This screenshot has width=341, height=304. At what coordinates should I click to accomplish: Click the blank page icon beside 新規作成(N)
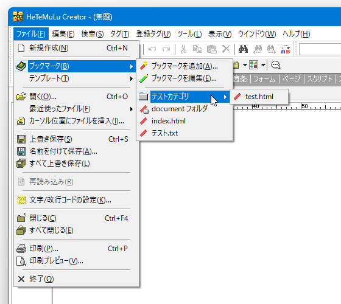point(21,48)
